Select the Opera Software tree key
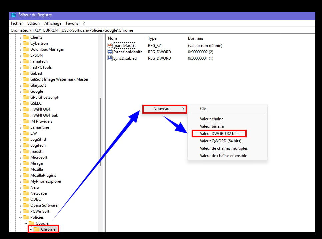This screenshot has width=322, height=239. pyautogui.click(x=44, y=205)
